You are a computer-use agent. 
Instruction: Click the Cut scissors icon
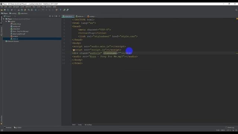[19, 10]
